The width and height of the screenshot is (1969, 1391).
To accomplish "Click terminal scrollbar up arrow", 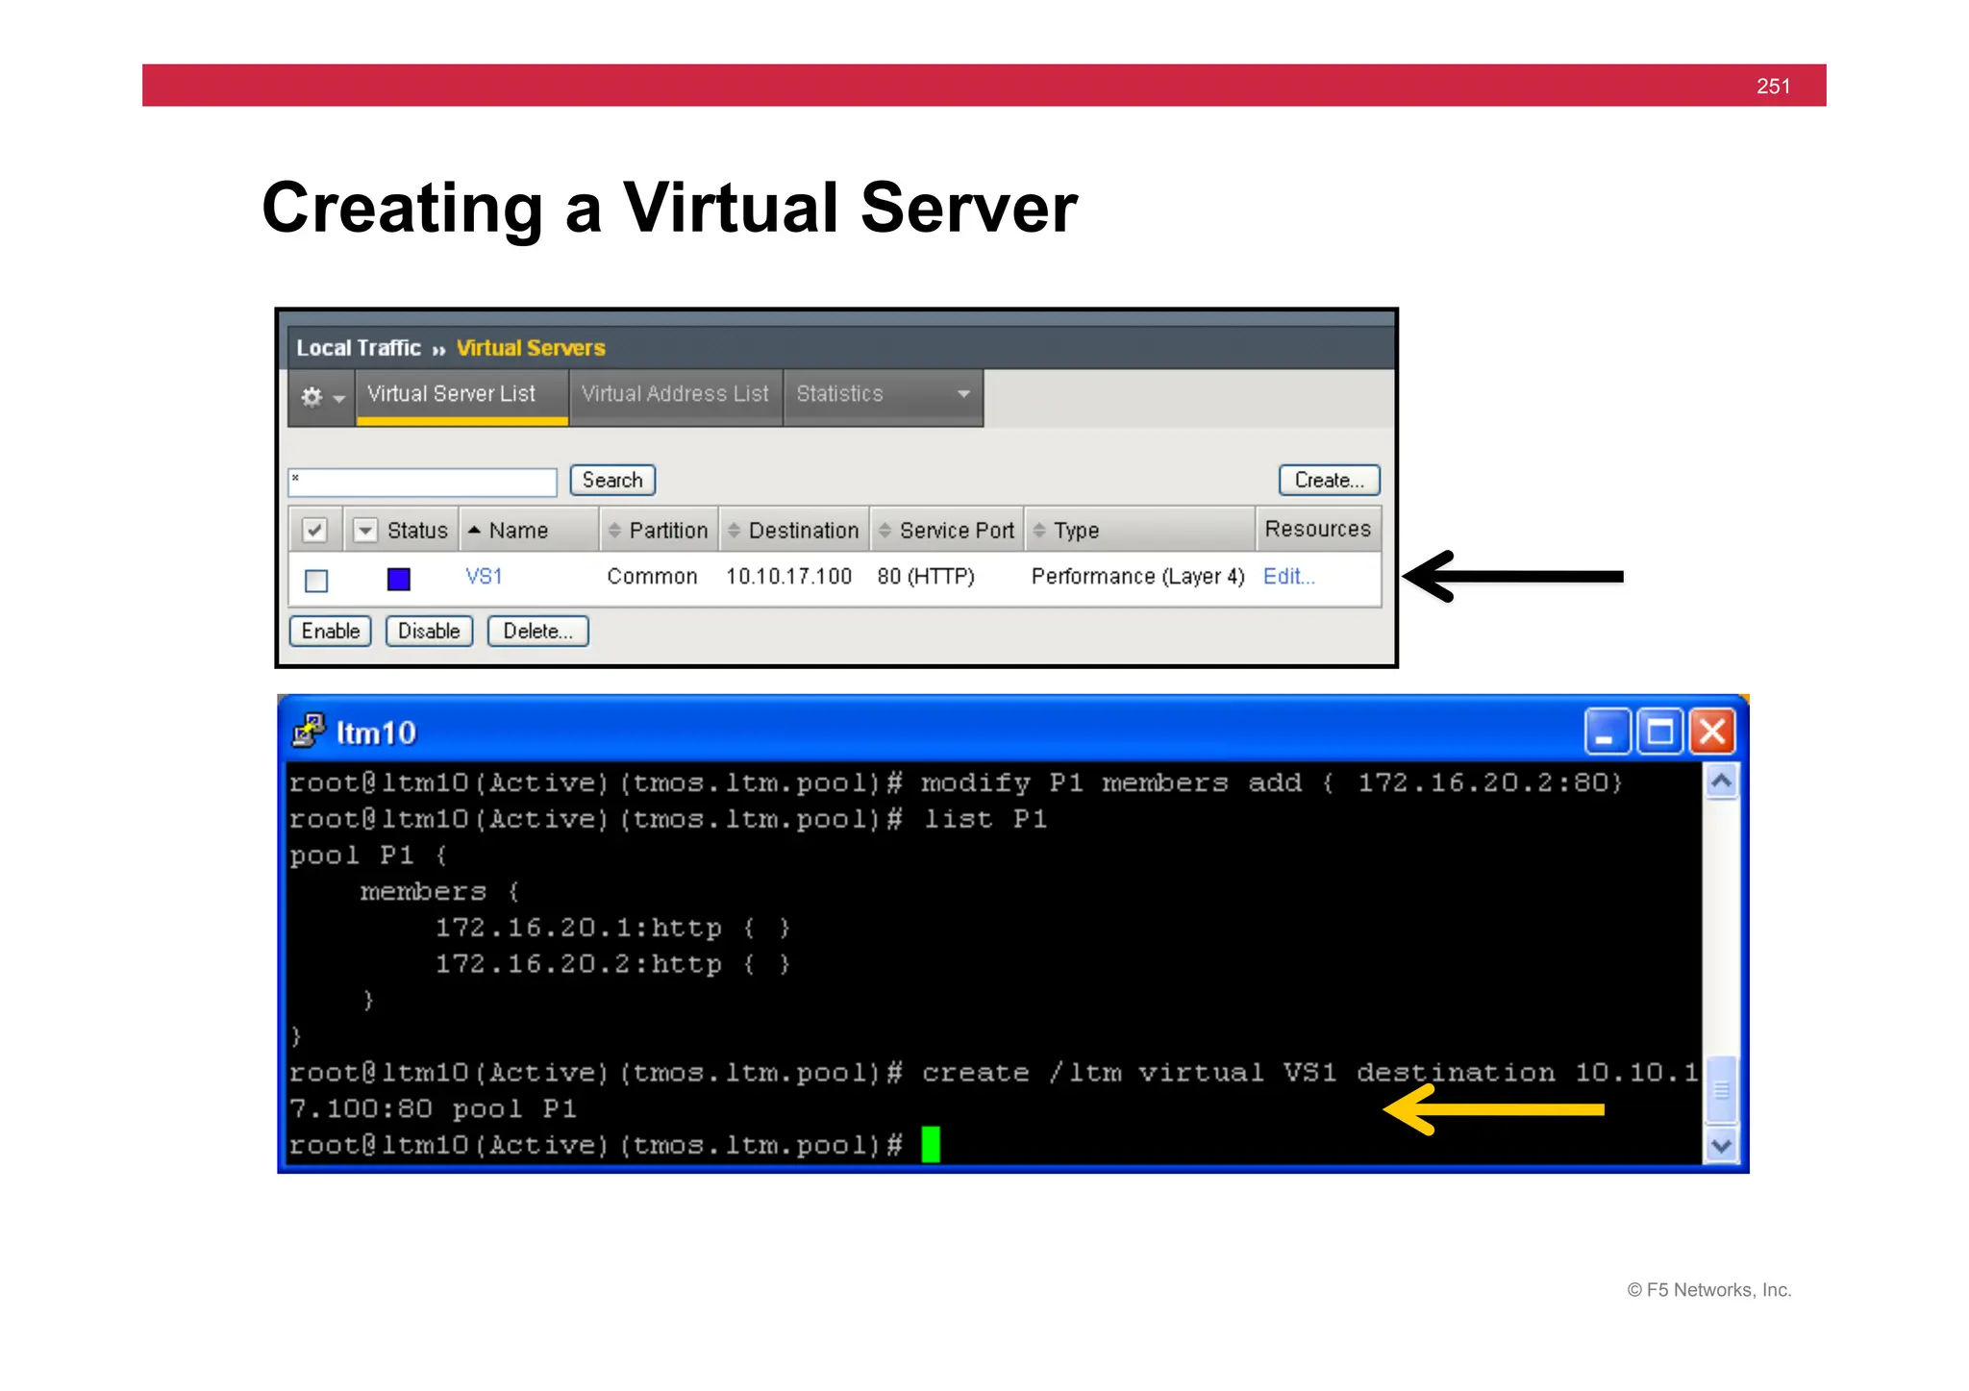I will pos(1721,782).
